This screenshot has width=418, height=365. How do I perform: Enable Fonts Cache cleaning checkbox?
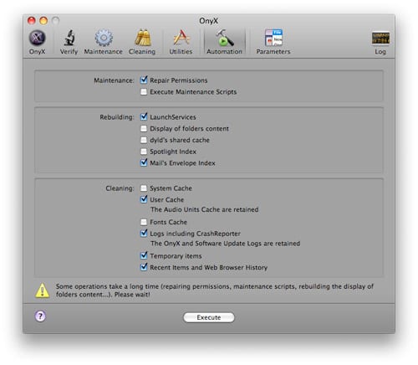pos(144,222)
